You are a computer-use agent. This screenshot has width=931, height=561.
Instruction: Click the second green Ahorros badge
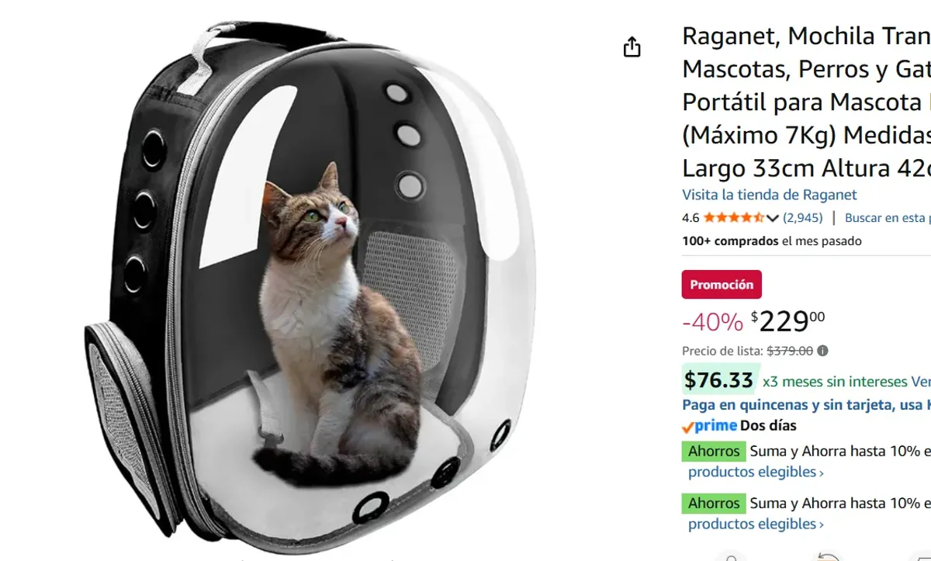[713, 503]
